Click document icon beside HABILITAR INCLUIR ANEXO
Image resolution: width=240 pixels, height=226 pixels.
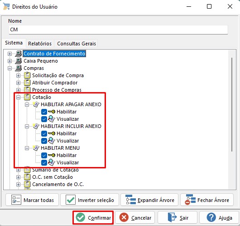click(x=36, y=126)
